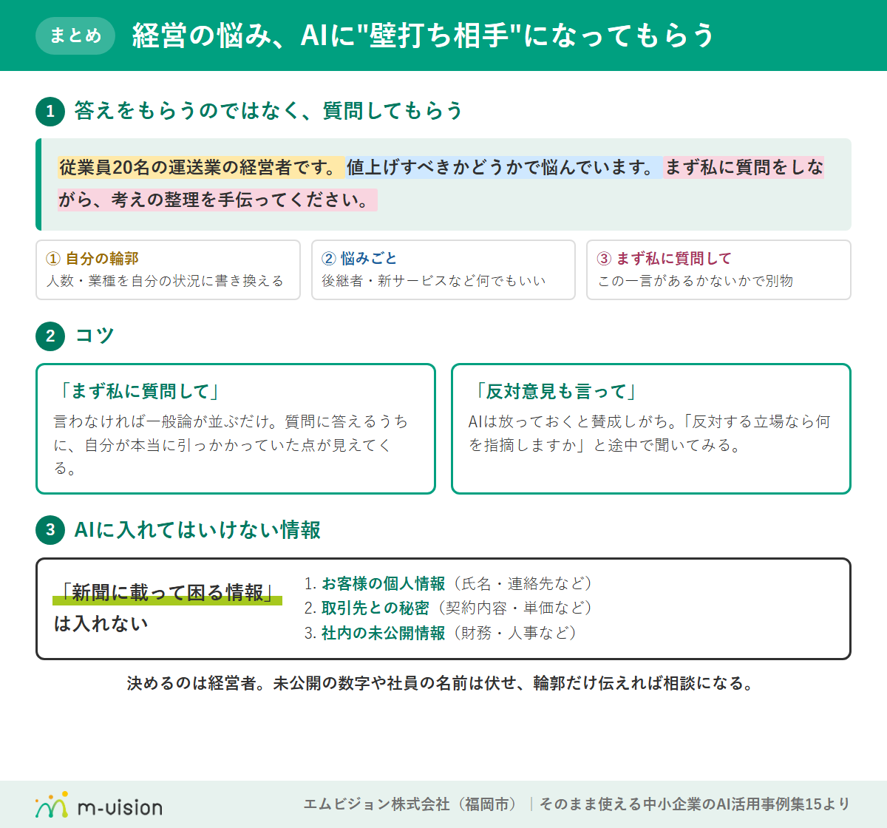Click list item お客様の個人情報
The height and width of the screenshot is (828, 887).
383,584
